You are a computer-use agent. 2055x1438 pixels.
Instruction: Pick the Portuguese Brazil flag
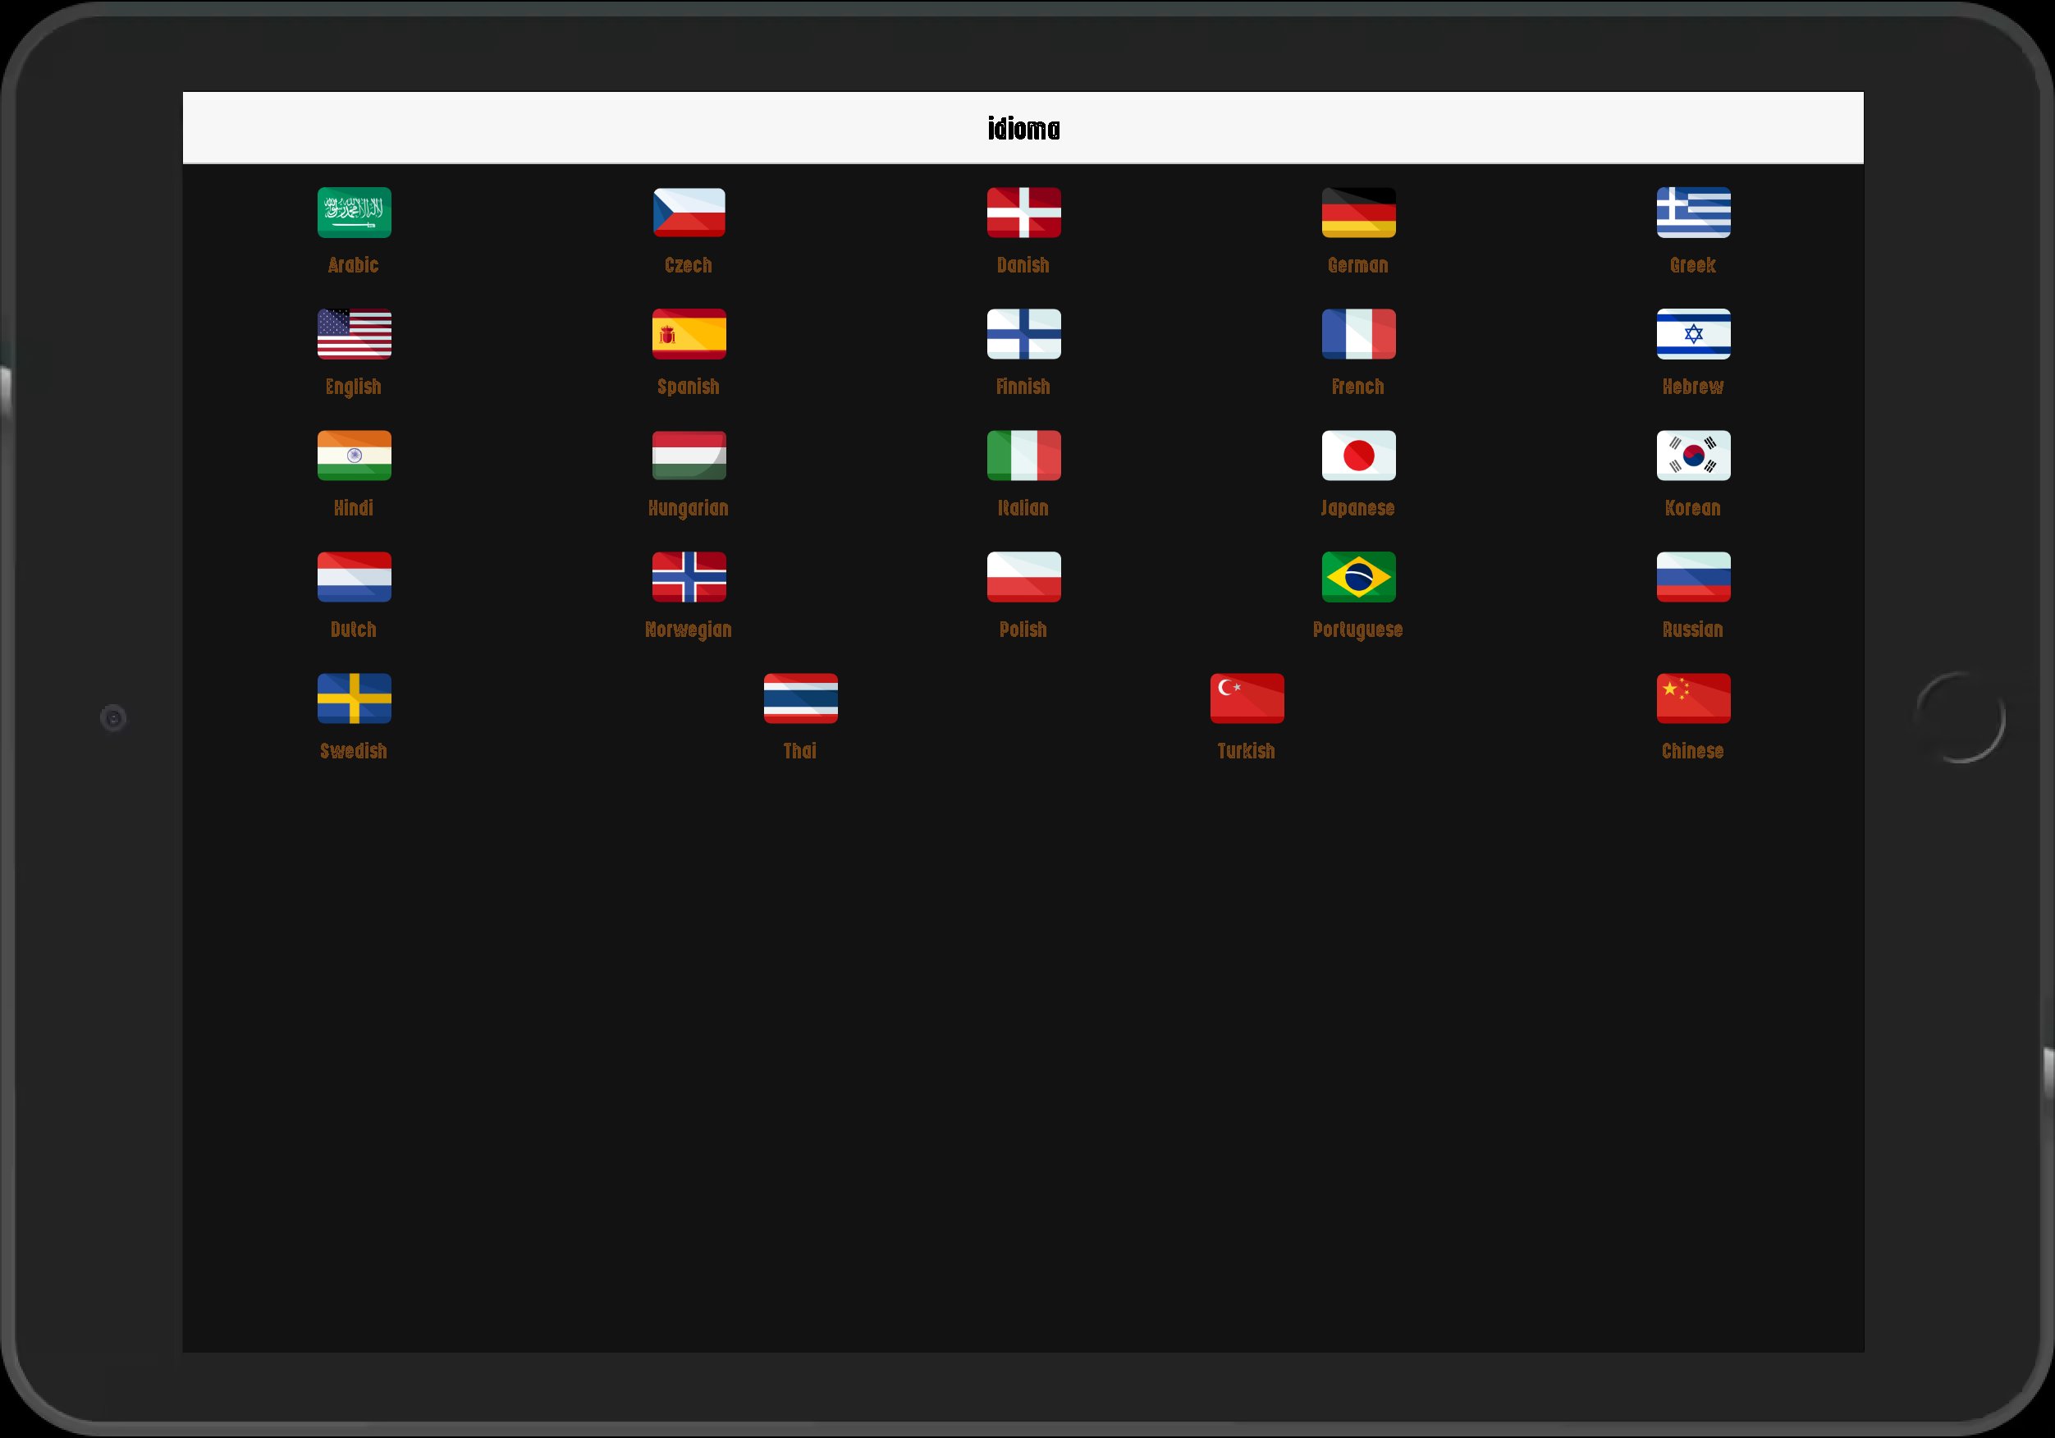coord(1357,577)
